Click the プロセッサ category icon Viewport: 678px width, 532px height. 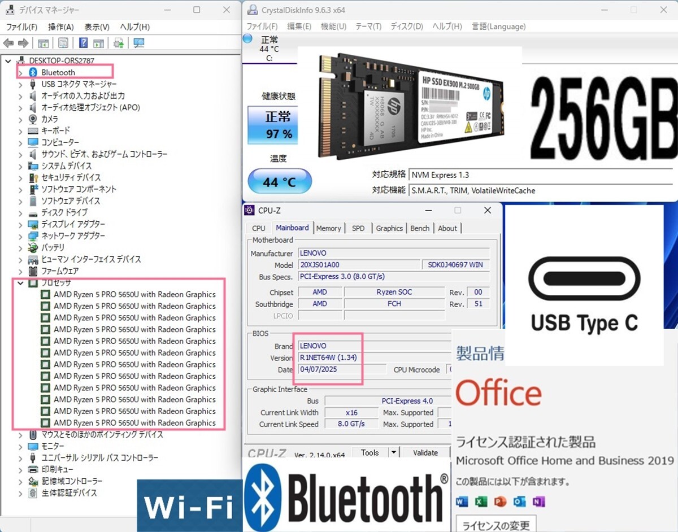(33, 282)
